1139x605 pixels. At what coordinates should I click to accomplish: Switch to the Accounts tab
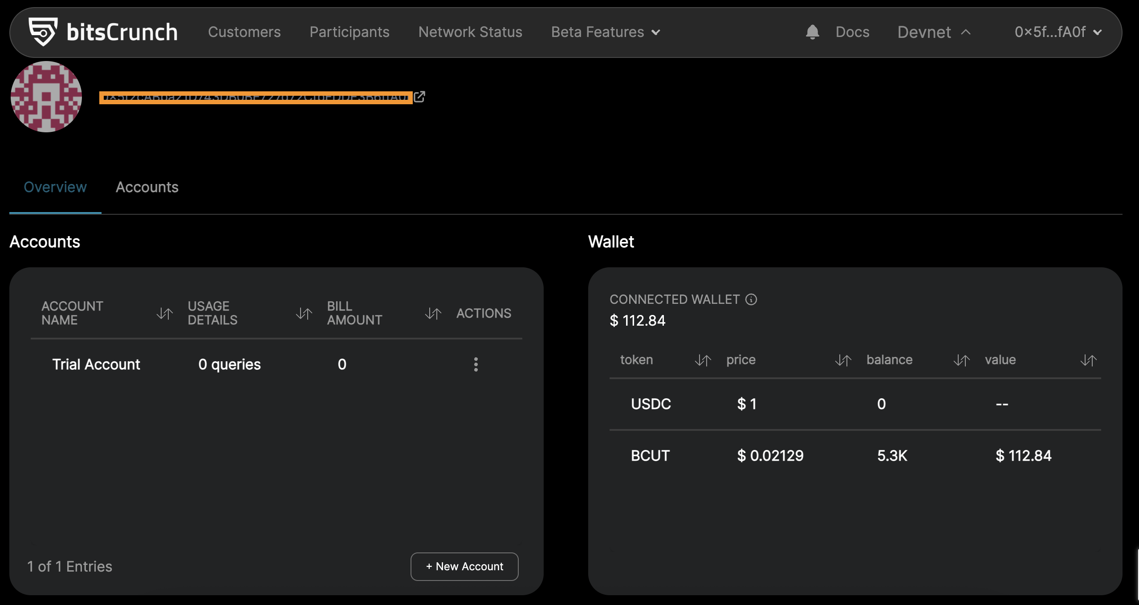pos(147,187)
